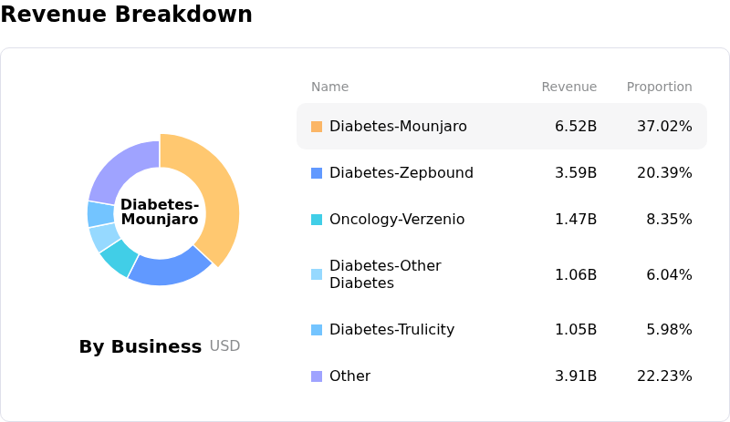Select the Diabetes-Other Diabetes row label

(385, 274)
